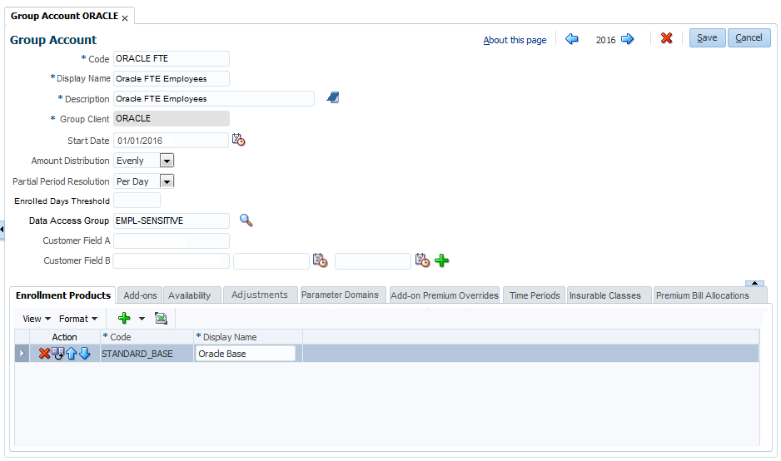Switch to the Time Periods tab

tap(535, 295)
